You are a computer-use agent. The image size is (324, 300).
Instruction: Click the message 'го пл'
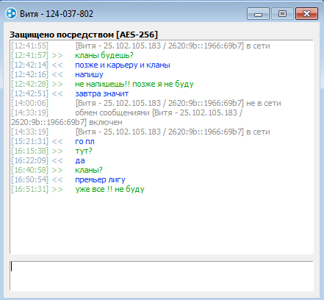(84, 141)
